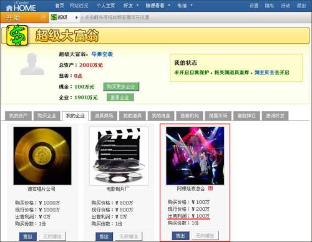Click the pin arrow icon beside the 超级 tab
This screenshot has height=242, width=312.
76,17
